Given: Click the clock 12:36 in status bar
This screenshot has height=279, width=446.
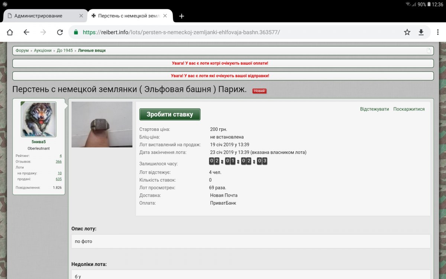Looking at the screenshot, I should point(437,4).
